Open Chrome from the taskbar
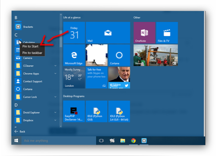The height and width of the screenshot is (156, 216). pyautogui.click(x=133, y=141)
